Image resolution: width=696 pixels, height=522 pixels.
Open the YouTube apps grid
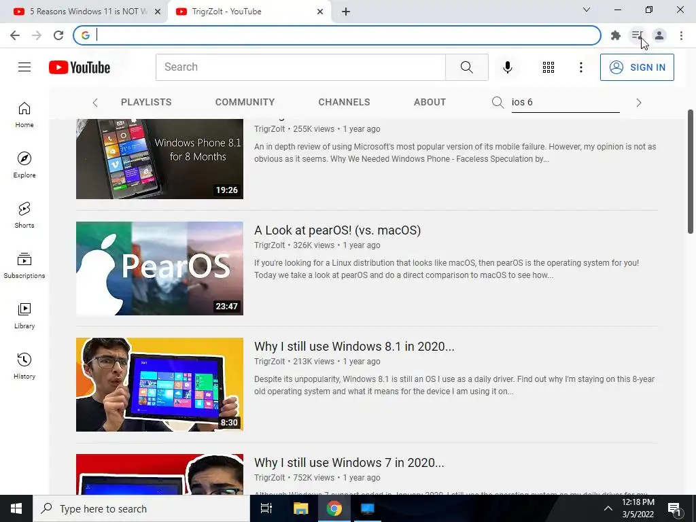point(549,67)
